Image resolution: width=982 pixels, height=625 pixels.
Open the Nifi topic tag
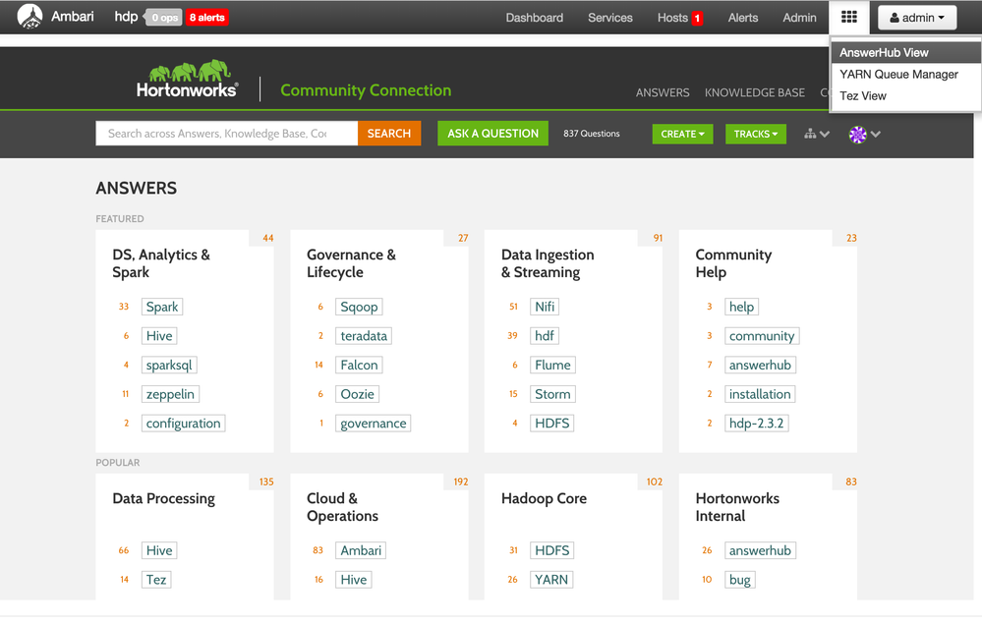point(545,307)
